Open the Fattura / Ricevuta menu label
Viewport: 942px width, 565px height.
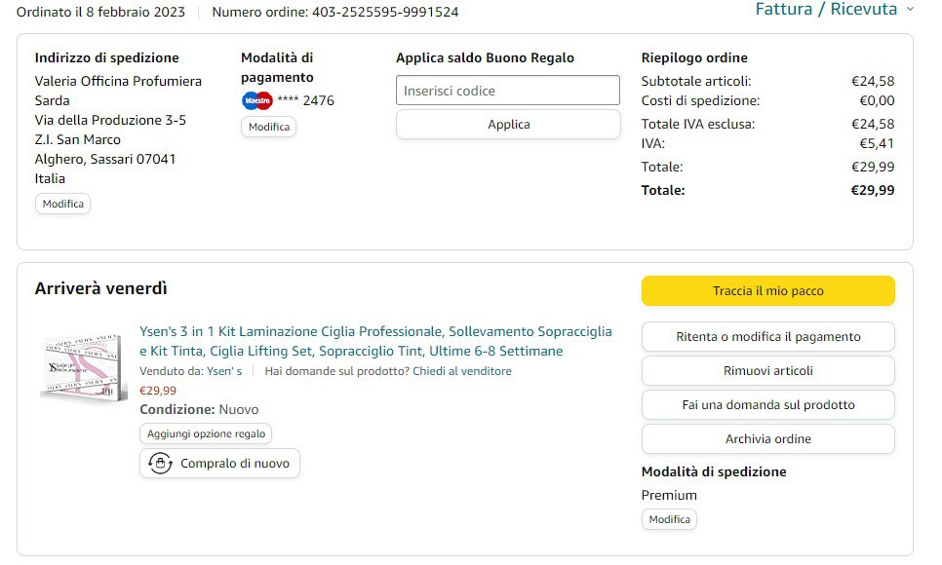(825, 9)
